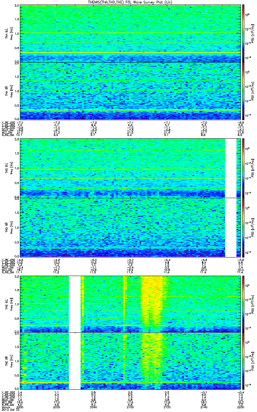Click the THD B-parallel freq [Hz] axis label

point(11,227)
